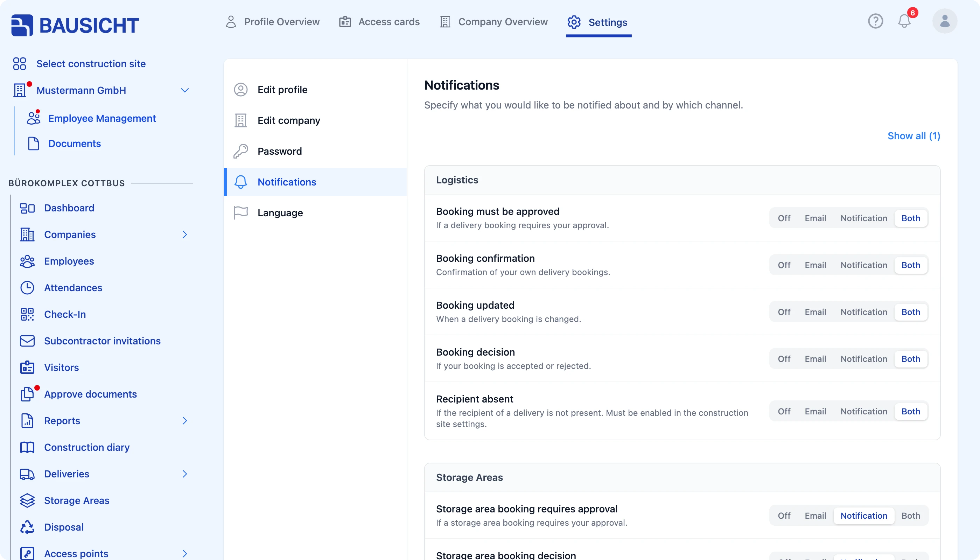The image size is (980, 560).
Task: Expand the Reports submenu chevron
Action: pos(184,421)
